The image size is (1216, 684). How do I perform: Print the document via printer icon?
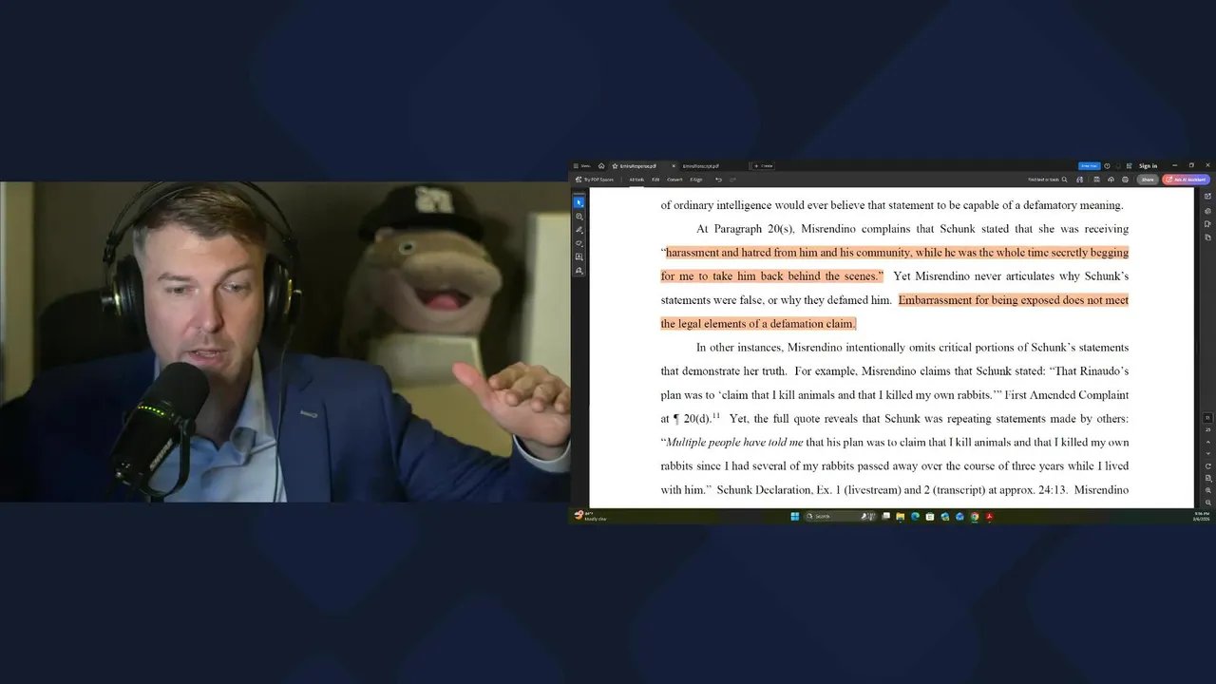click(1125, 180)
